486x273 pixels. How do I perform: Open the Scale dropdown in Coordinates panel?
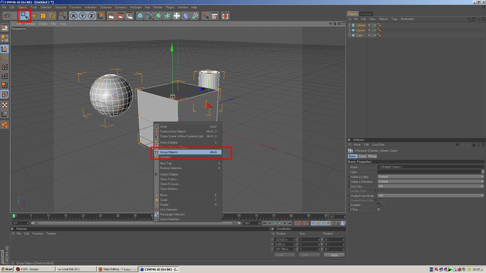(x=309, y=255)
